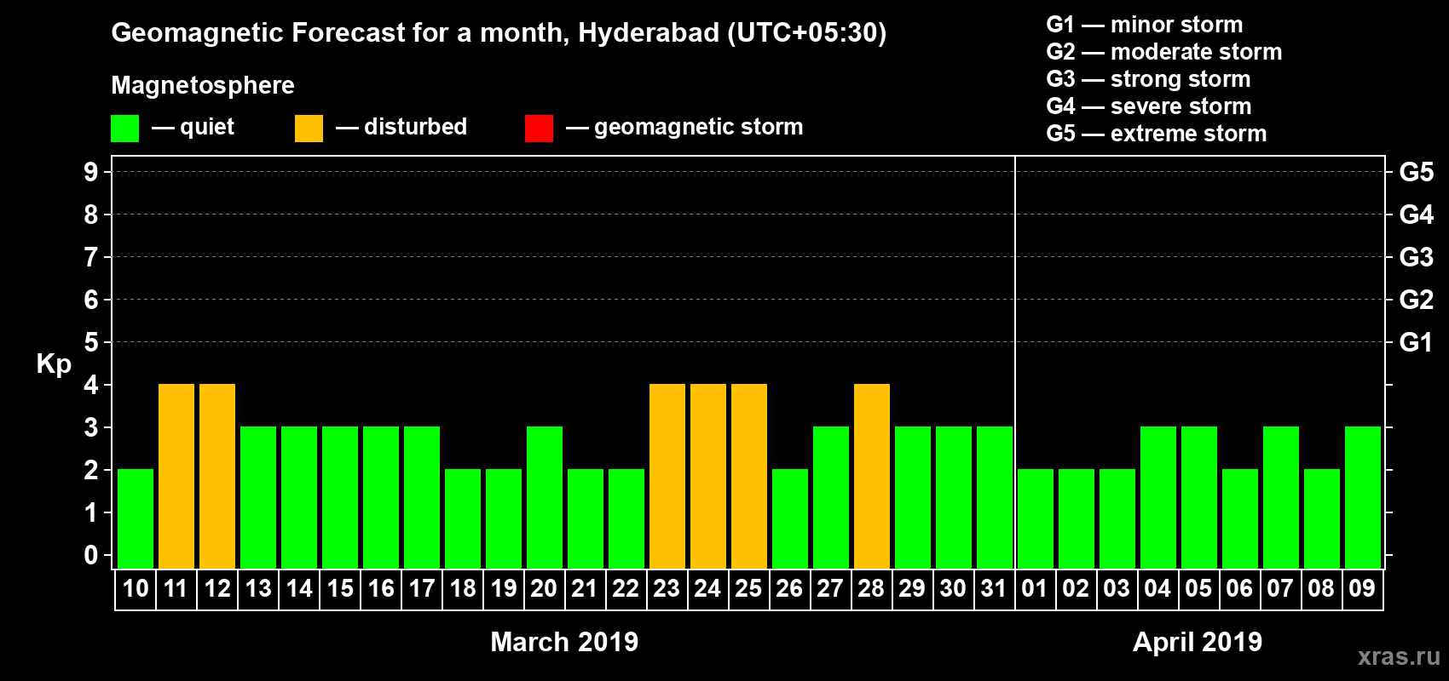
Task: Click the date label 17 on axis
Action: [x=421, y=589]
